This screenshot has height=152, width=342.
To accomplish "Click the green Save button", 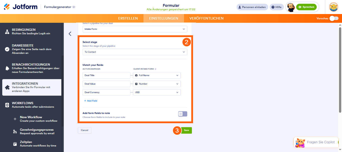I will tap(187, 130).
